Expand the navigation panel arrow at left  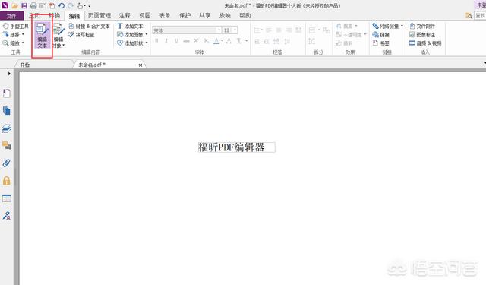[9, 74]
